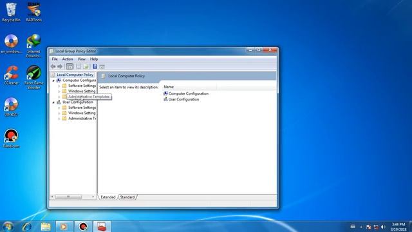412x232 pixels.
Task: Click the network tray icon
Action: 376,227
